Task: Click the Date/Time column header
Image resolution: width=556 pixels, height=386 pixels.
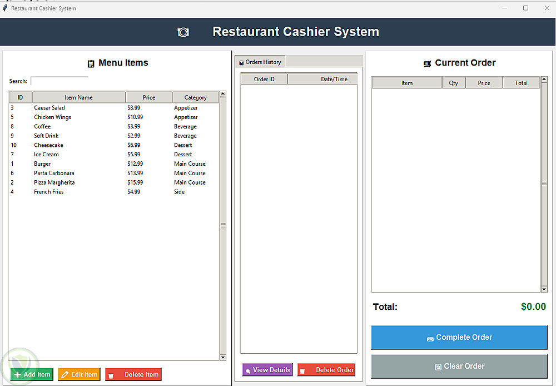Action: [322, 79]
